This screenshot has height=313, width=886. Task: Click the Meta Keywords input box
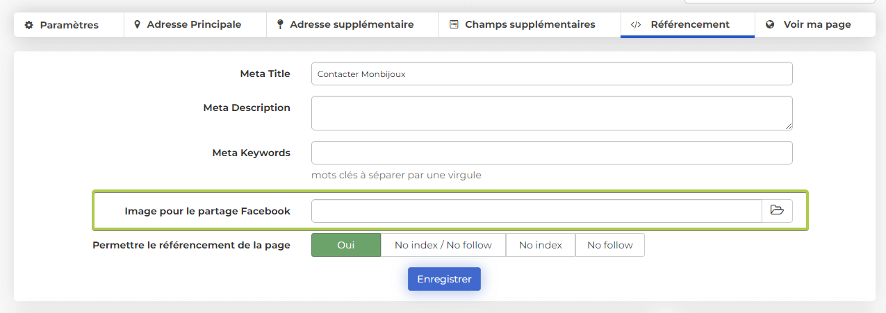[x=551, y=153]
